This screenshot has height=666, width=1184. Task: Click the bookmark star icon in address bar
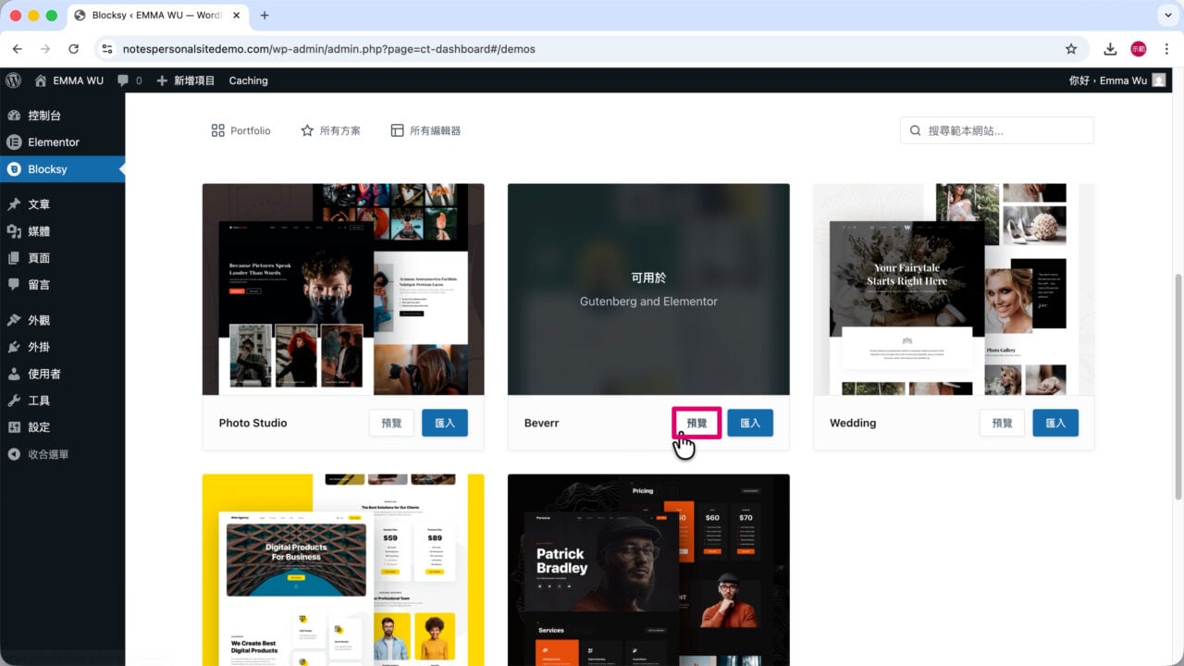[x=1071, y=49]
